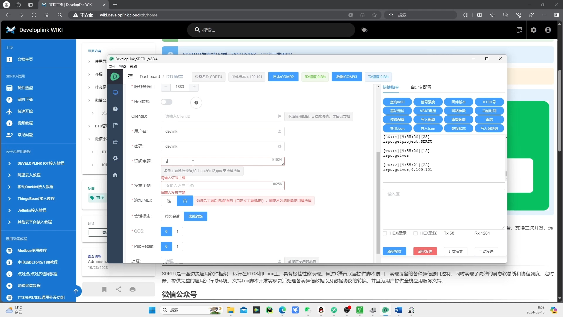Open WIKI settings gear in header
Screen dimensions: 563x317
534,30
